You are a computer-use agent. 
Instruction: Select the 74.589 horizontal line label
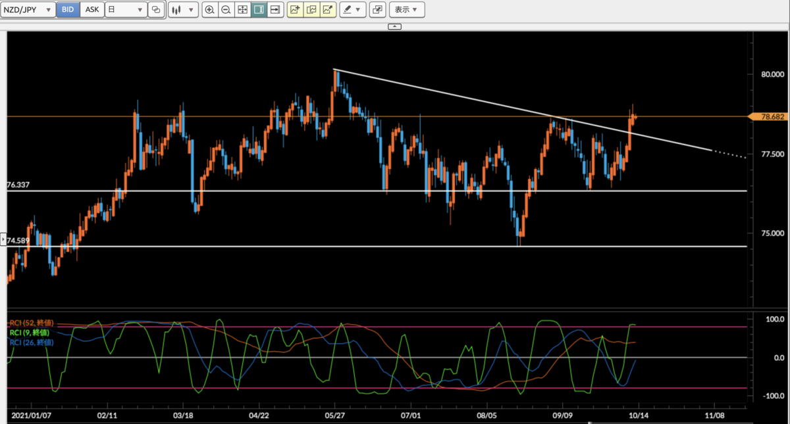tap(18, 241)
